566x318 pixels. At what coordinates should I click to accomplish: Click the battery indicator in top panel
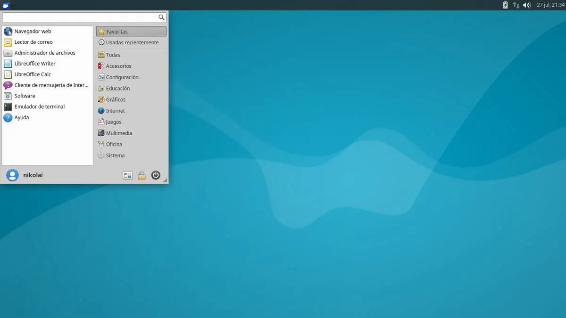pyautogui.click(x=505, y=5)
